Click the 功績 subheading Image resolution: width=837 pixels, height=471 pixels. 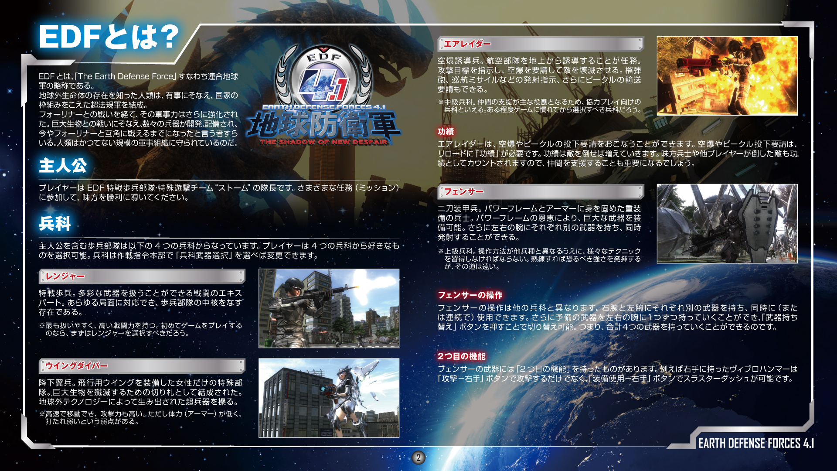click(446, 131)
